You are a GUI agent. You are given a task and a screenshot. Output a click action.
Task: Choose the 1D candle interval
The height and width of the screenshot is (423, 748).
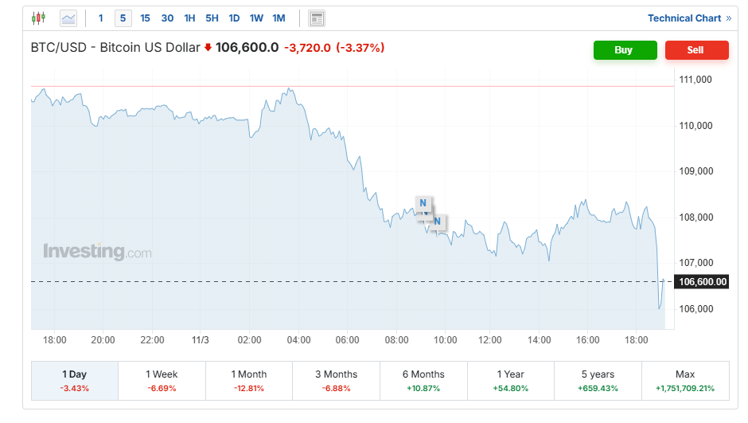(x=234, y=18)
